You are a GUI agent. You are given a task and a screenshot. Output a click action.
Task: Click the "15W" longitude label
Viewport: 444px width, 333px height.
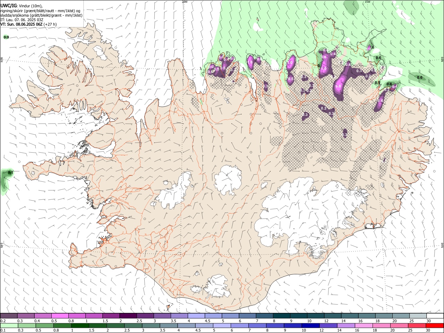point(368,2)
